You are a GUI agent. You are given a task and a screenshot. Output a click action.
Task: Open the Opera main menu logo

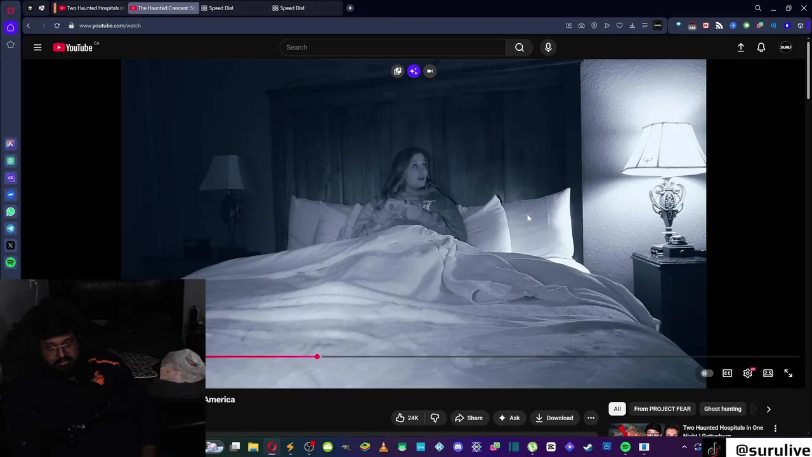(x=10, y=10)
